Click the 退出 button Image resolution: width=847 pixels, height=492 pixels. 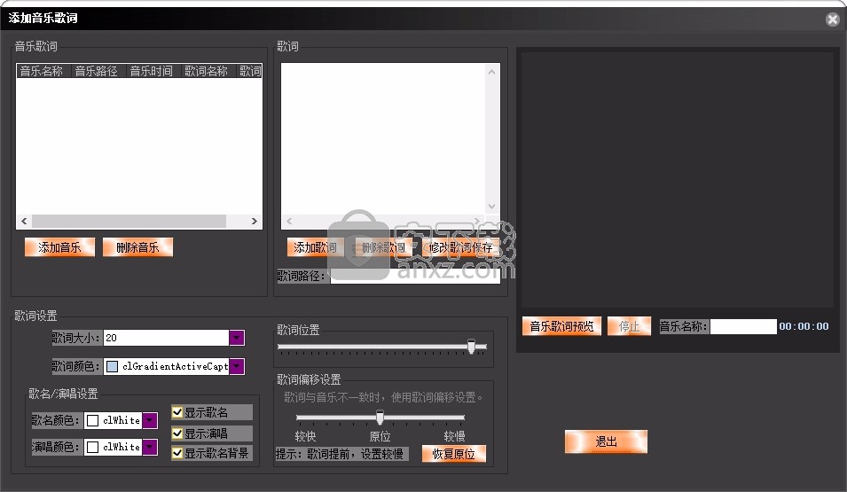(606, 441)
